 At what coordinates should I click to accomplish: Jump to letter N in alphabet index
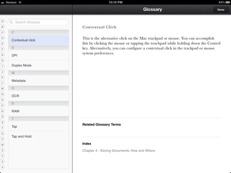[2, 94]
